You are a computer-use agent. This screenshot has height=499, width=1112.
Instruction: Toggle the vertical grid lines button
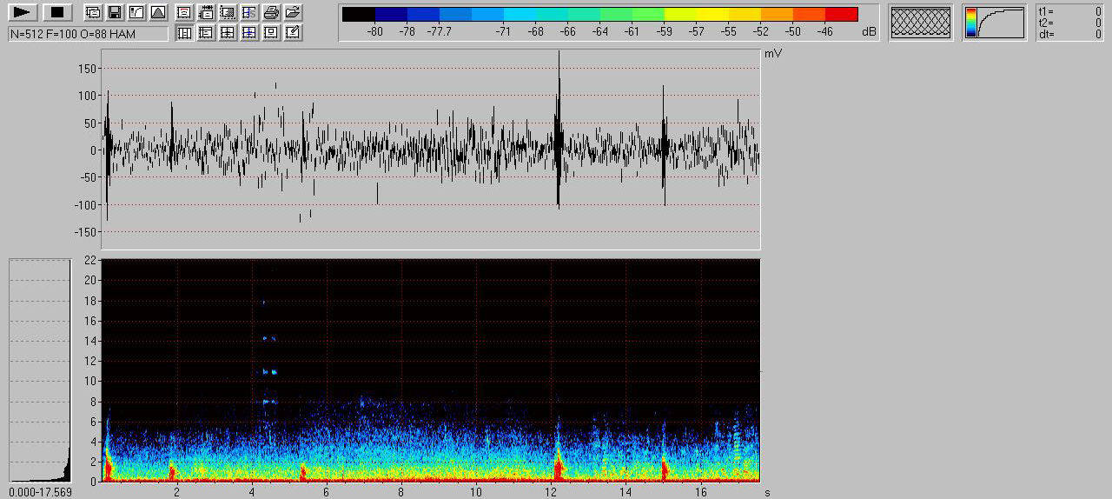click(184, 33)
